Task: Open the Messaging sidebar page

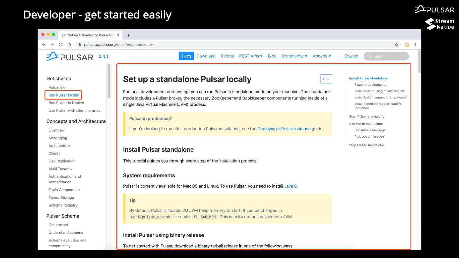Action: [x=58, y=138]
